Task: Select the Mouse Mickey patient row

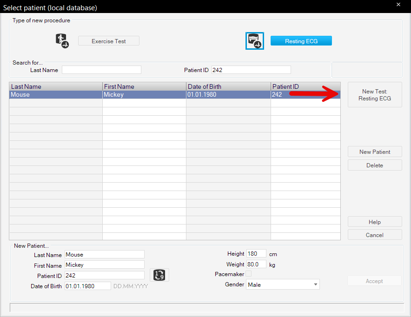Action: point(139,95)
